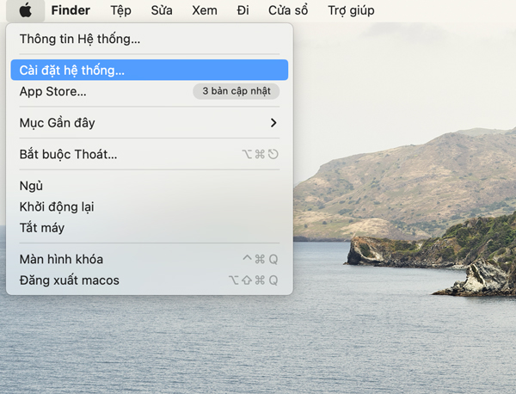516x394 pixels.
Task: Open the Trợ giúp menu
Action: pyautogui.click(x=351, y=10)
